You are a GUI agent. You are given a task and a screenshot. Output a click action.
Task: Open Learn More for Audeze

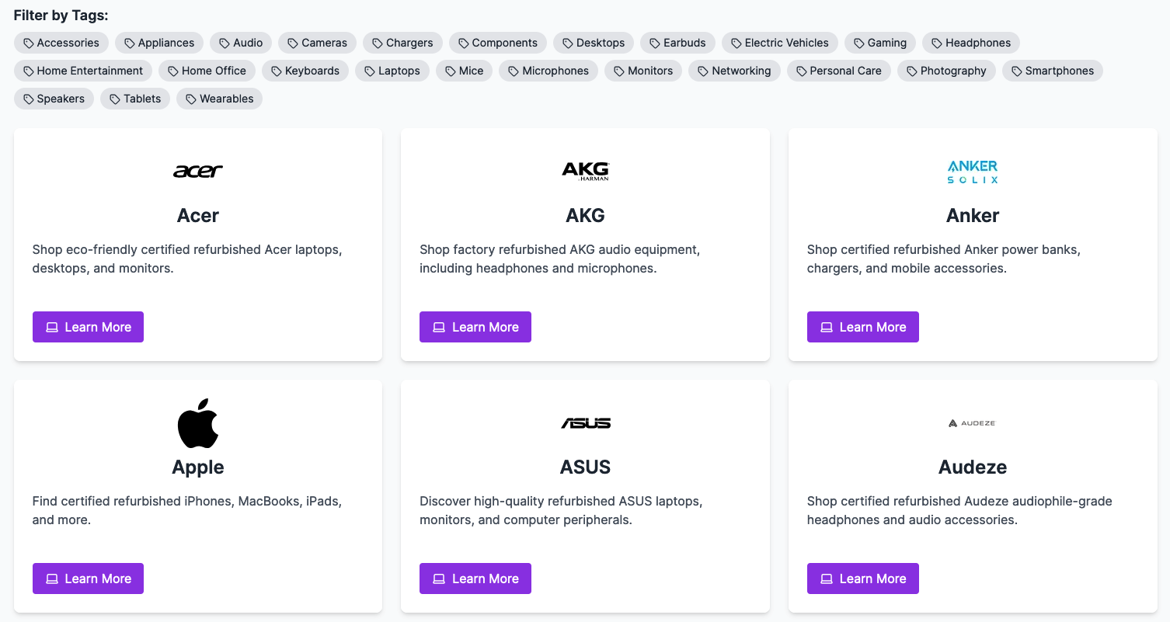pyautogui.click(x=863, y=579)
